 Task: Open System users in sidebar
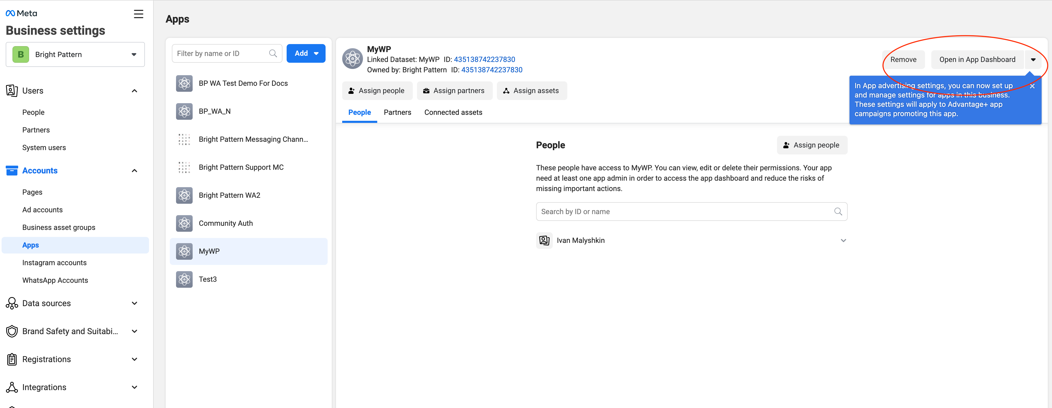44,147
